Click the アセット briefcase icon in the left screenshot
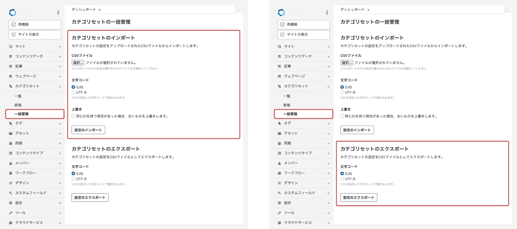Viewport: 517px width, 229px height. pyautogui.click(x=11, y=133)
